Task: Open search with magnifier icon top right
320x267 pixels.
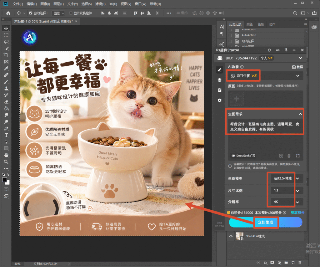Action: coord(295,13)
